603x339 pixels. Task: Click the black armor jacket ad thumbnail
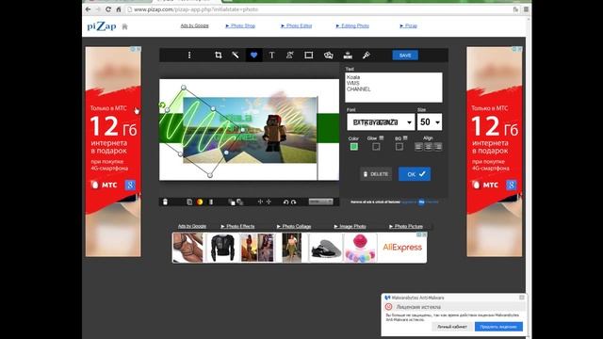(x=222, y=249)
